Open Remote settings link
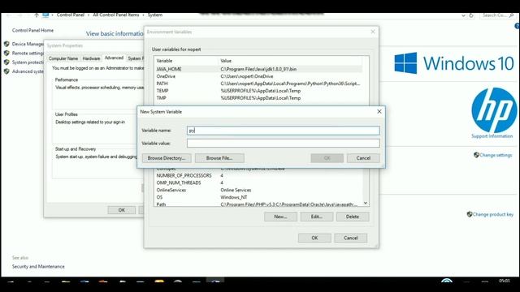The height and width of the screenshot is (292, 520). [x=28, y=54]
